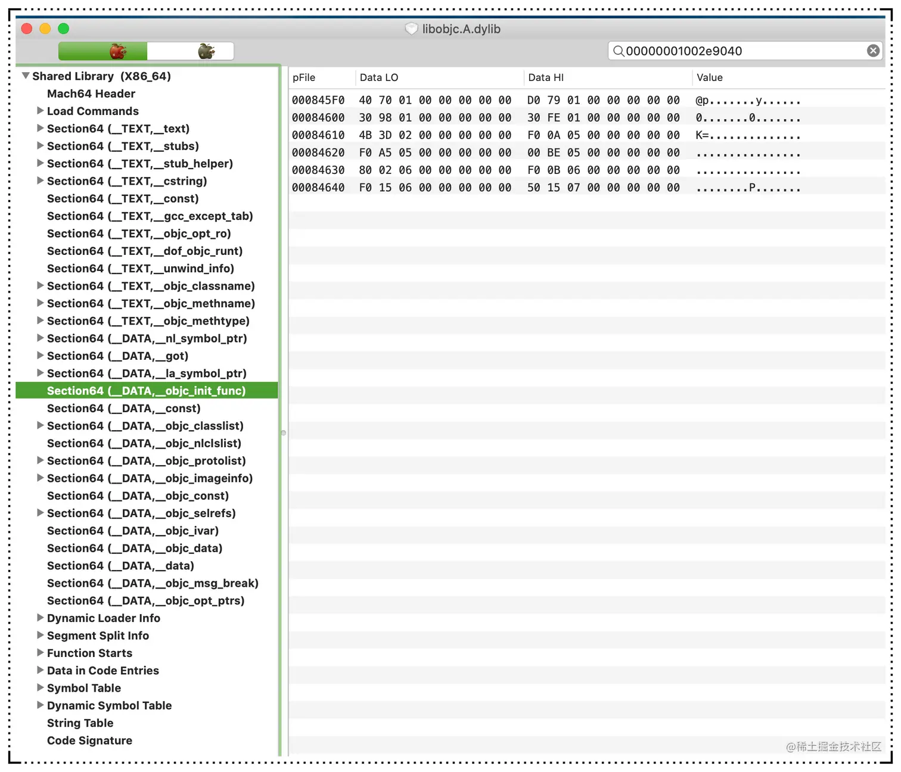Expand Section64 (__DATA,__objc_selrefs)
The image size is (901, 772).
coord(40,513)
